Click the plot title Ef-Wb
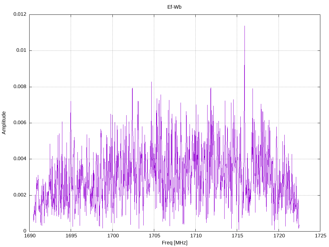The width and height of the screenshot is (329, 247). (x=174, y=7)
